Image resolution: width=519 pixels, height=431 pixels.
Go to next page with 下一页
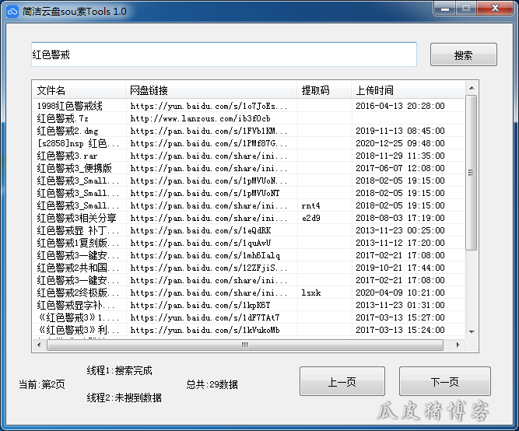point(444,381)
